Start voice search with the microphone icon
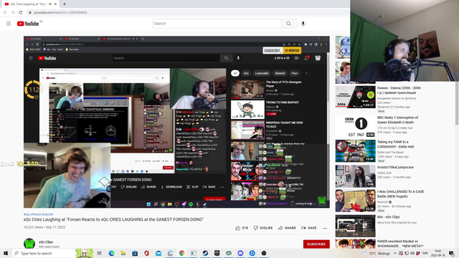This screenshot has width=459, height=258. [303, 24]
